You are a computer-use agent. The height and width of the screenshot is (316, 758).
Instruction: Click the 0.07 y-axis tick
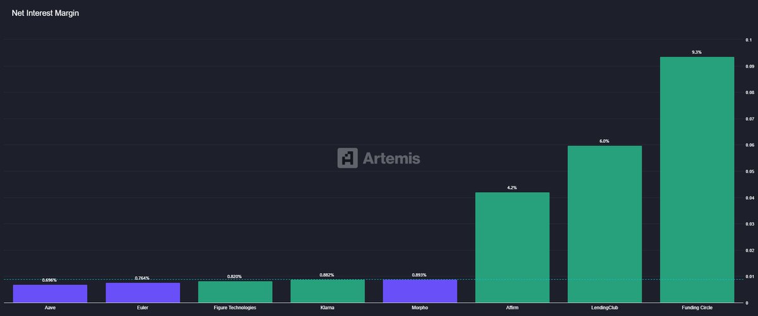point(749,119)
